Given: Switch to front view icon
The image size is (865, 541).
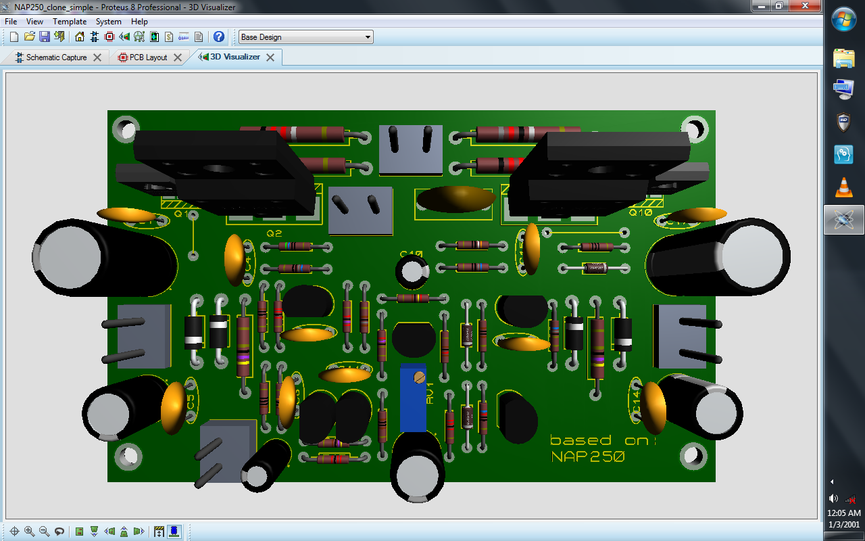Looking at the screenshot, I should click(95, 532).
